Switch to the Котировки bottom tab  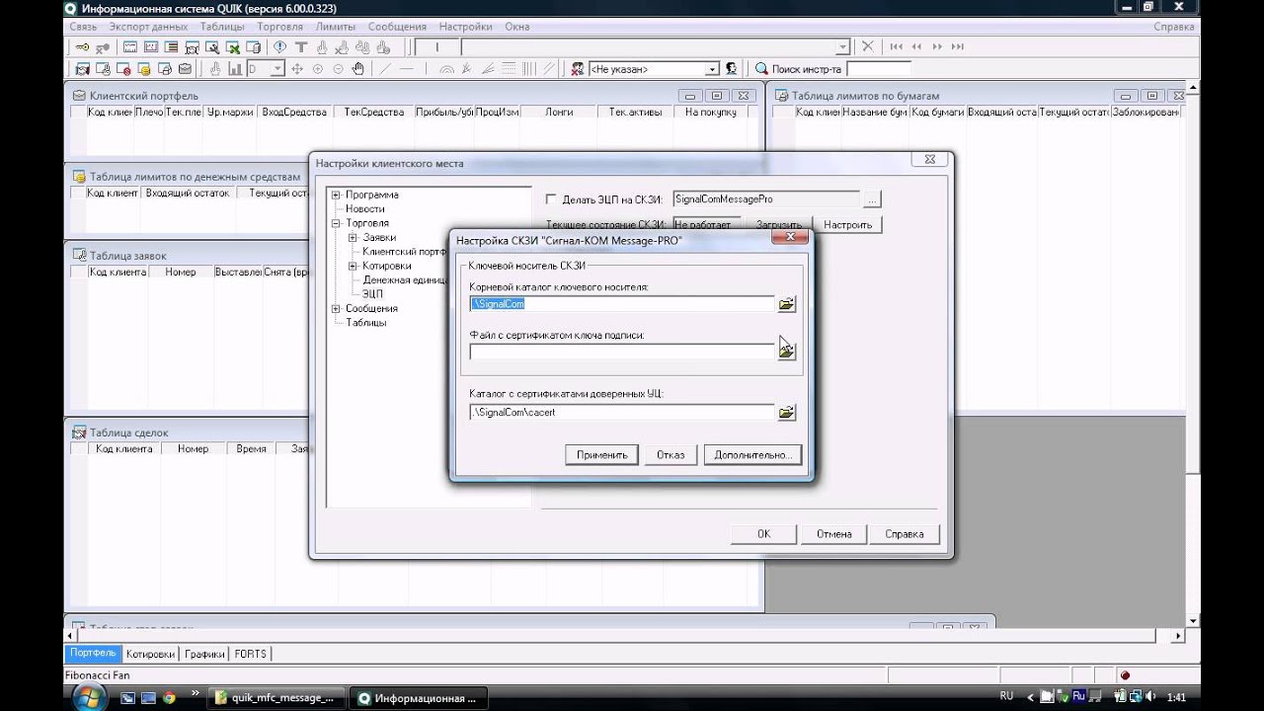click(151, 654)
